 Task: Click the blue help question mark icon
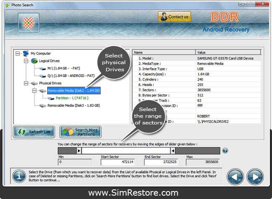pos(225,151)
